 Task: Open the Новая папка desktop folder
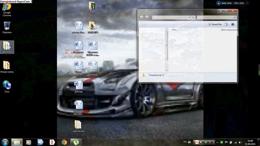coord(7,67)
